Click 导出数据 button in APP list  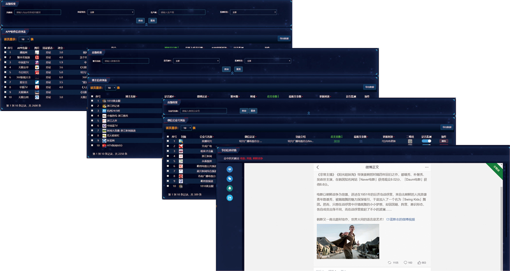point(284,38)
